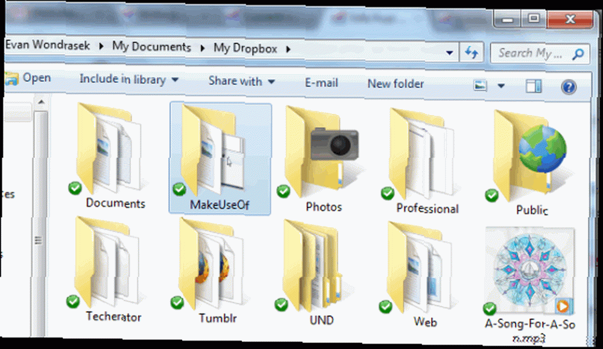Click the 'Web' folder name label
This screenshot has height=349, width=603.
pyautogui.click(x=425, y=322)
